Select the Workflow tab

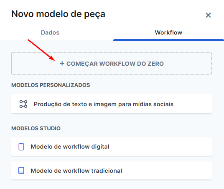168,32
